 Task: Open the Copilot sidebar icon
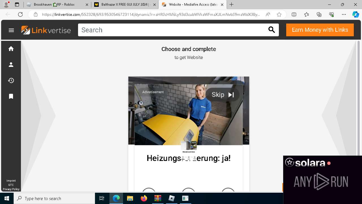355,14
